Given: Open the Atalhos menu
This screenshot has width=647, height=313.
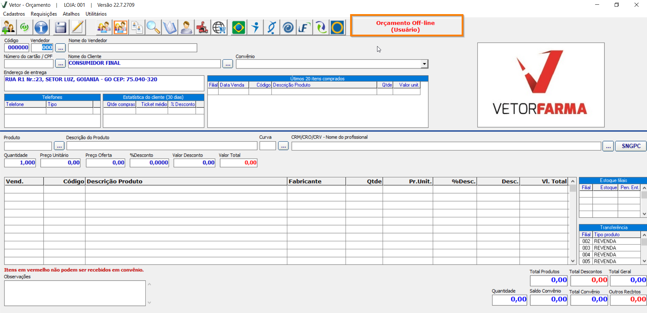Looking at the screenshot, I should (x=71, y=14).
